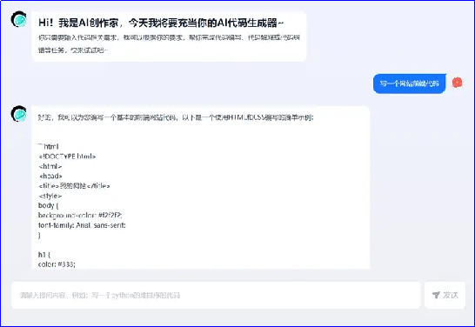This screenshot has width=475, height=327.
Task: Click the '<title>' line in the code
Action: [x=74, y=185]
